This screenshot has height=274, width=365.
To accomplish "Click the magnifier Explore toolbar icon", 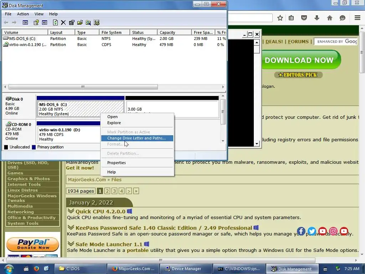I will 88,22.
